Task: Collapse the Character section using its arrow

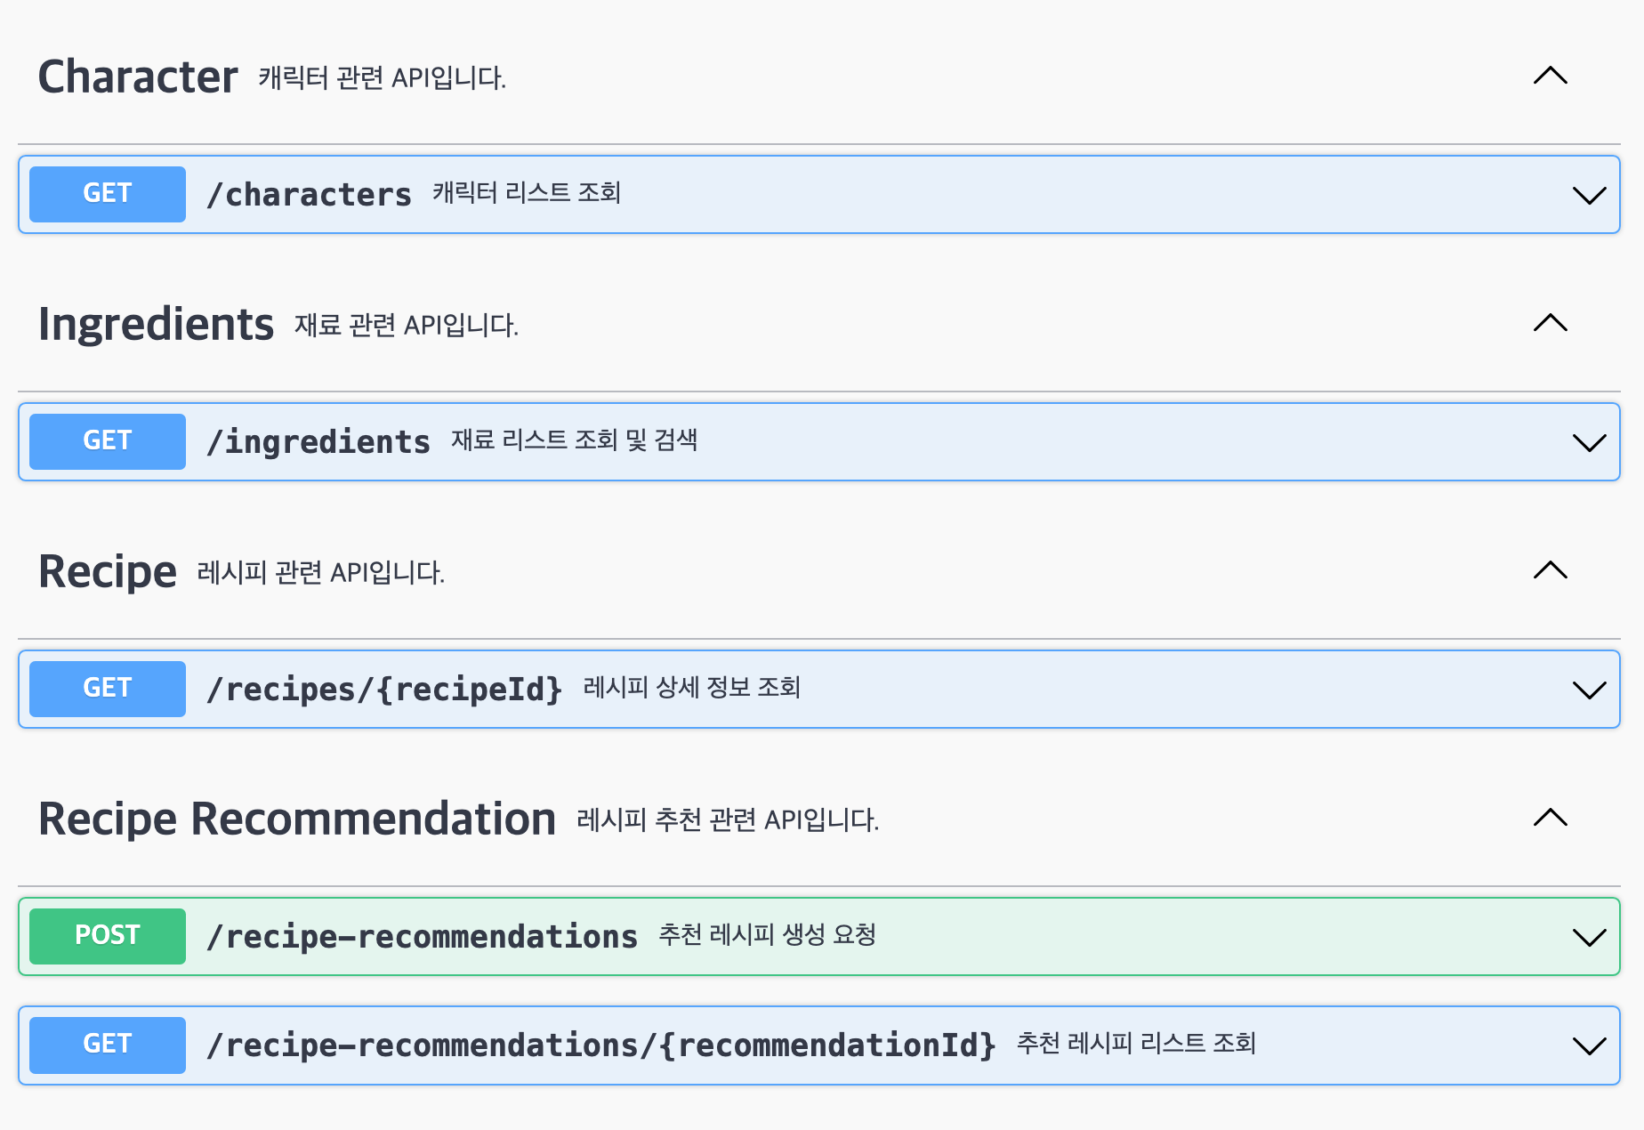Action: point(1550,76)
